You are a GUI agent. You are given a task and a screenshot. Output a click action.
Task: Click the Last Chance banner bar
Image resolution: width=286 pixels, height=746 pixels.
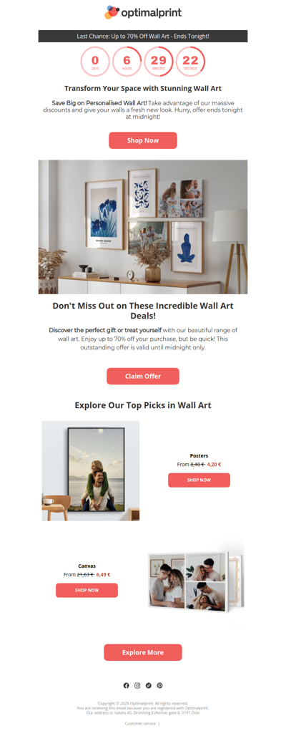143,37
